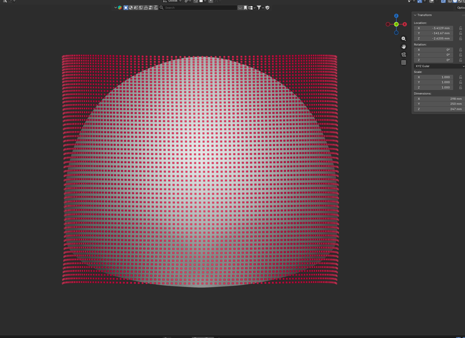Click the pan hand viewport button

coord(404,47)
